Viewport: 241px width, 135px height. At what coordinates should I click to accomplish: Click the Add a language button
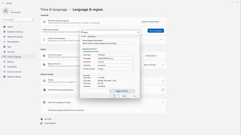click(156, 31)
